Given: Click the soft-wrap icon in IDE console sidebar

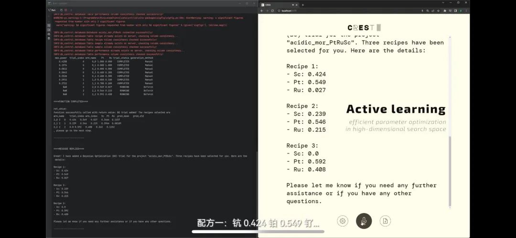Looking at the screenshot, I should 49,25.
